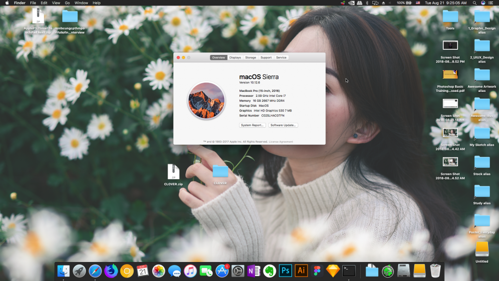Open Photos app in the dock
This screenshot has width=499, height=281.
159,271
